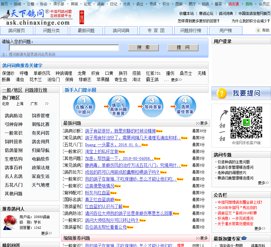Click step 4 circle 选择最佳答案

(x=185, y=106)
